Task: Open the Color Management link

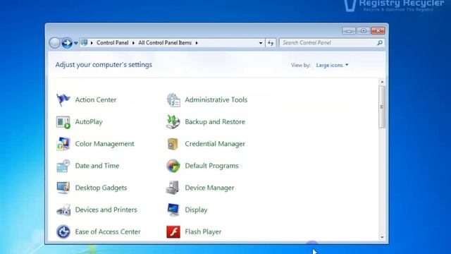Action: click(104, 144)
